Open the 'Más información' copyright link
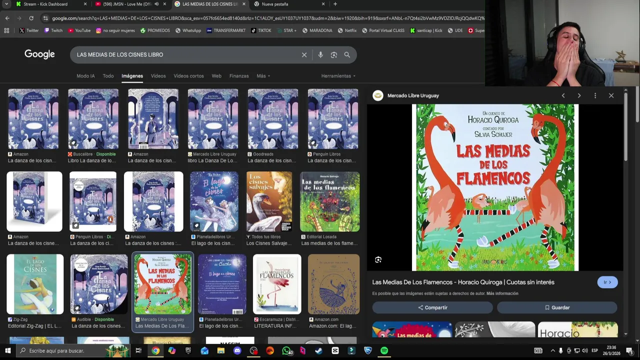This screenshot has width=640, height=360. (502, 293)
